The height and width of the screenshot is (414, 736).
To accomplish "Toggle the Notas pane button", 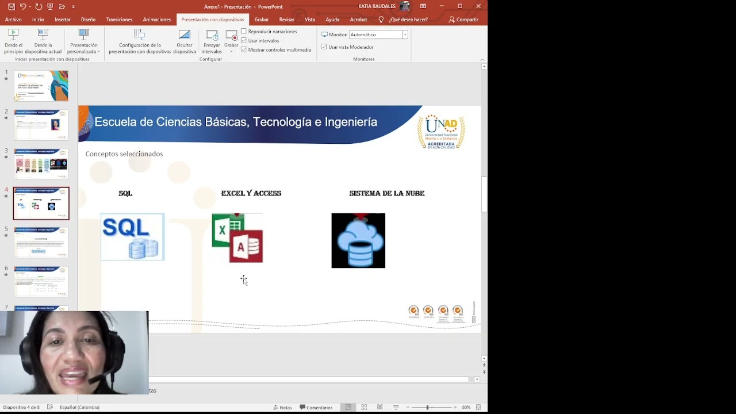I will 282,407.
